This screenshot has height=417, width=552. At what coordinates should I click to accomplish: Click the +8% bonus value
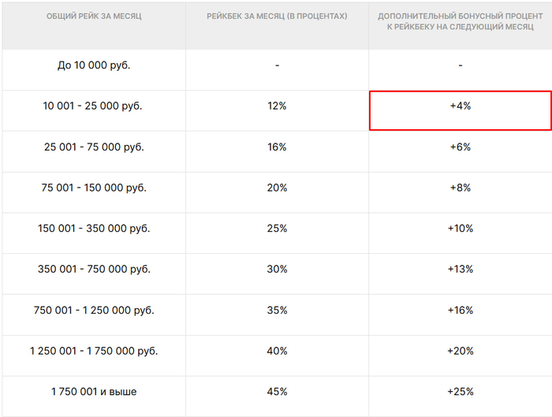coord(461,188)
